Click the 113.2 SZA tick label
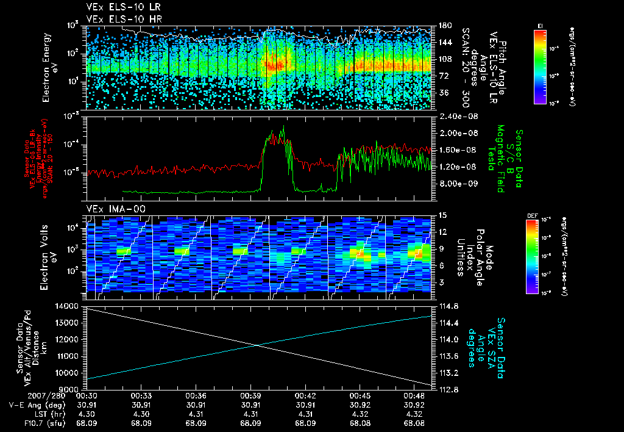The height and width of the screenshot is (432, 624). pyautogui.click(x=448, y=373)
